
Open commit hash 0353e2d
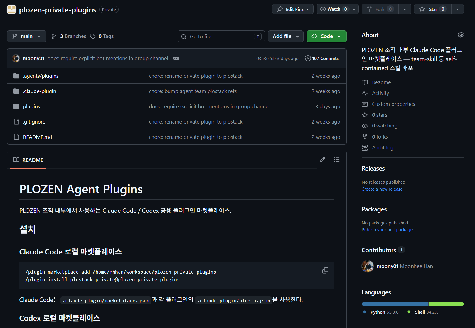[x=265, y=59]
